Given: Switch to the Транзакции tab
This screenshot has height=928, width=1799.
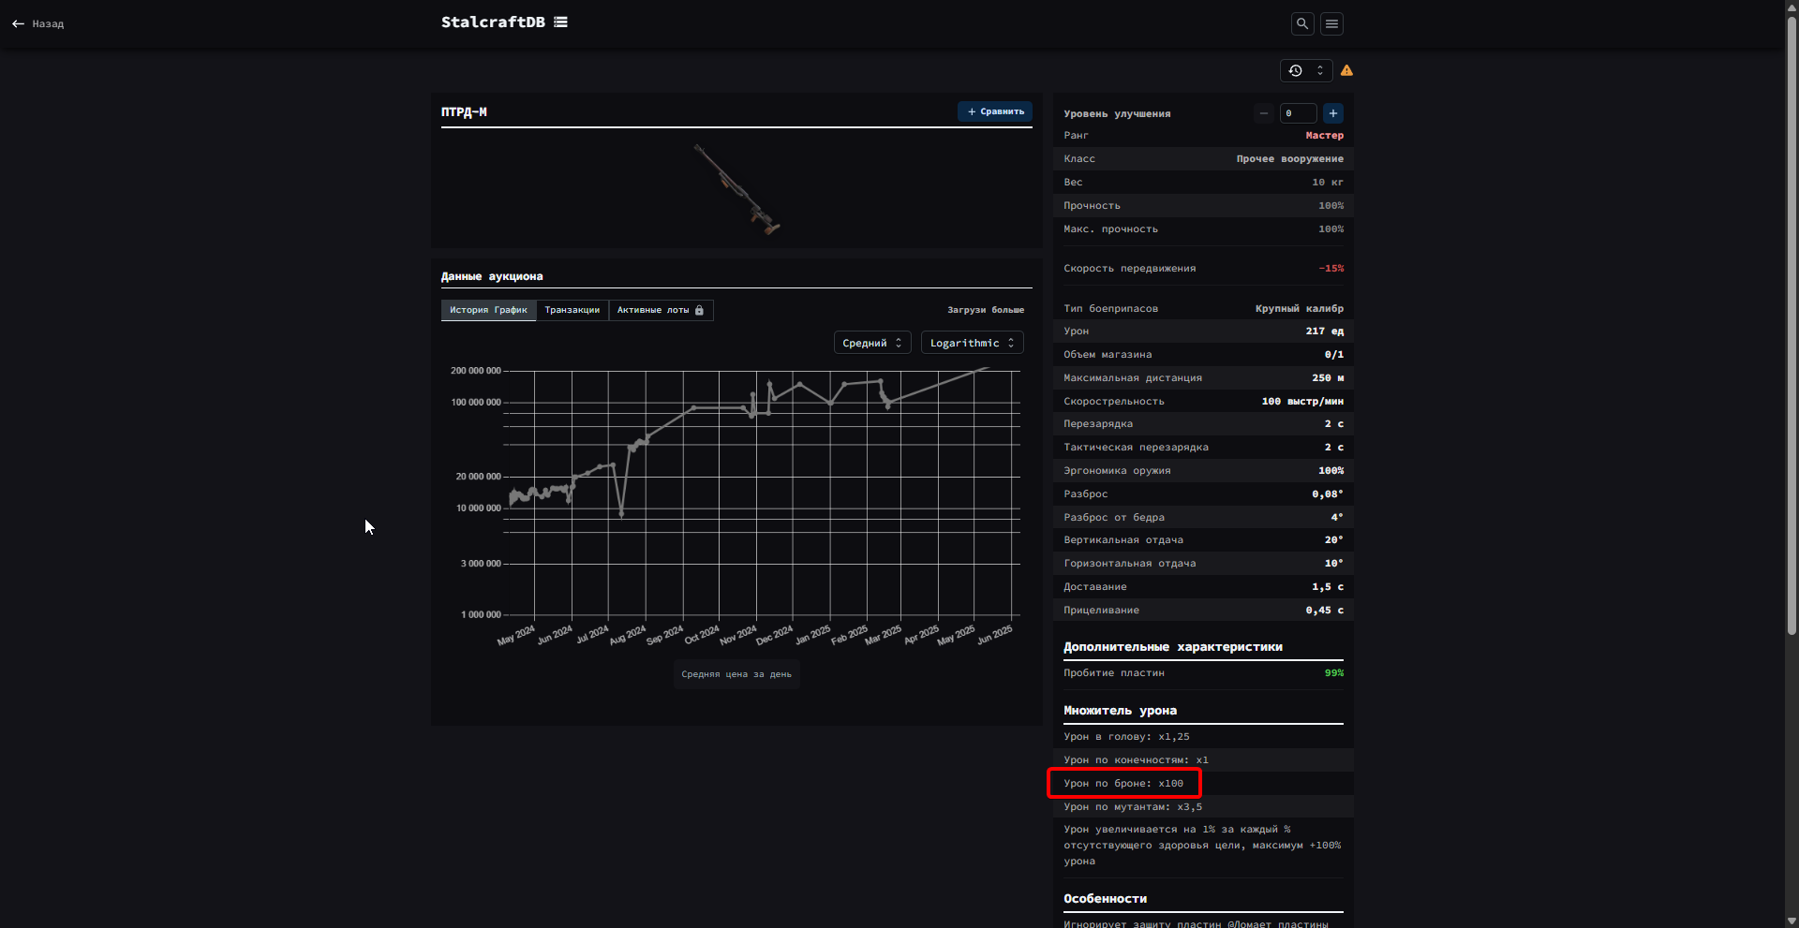Looking at the screenshot, I should (572, 310).
